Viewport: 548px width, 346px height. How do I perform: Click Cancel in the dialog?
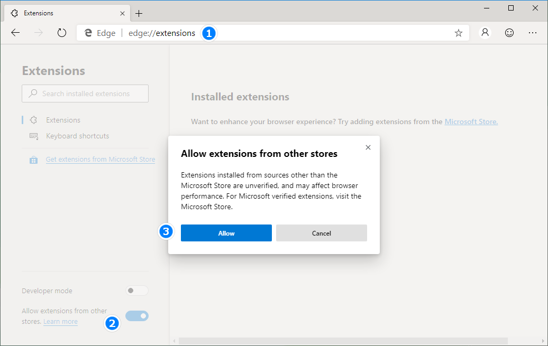[322, 233]
